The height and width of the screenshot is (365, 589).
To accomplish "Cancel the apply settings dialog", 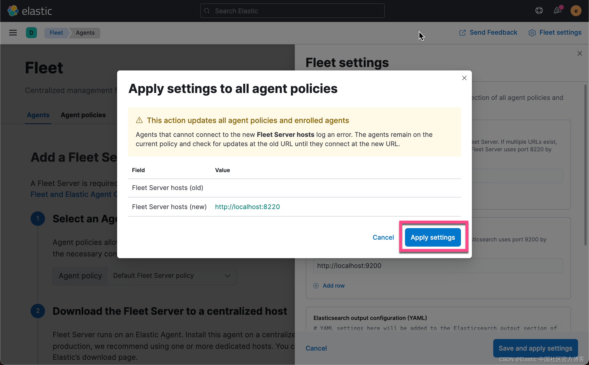I will pyautogui.click(x=383, y=237).
